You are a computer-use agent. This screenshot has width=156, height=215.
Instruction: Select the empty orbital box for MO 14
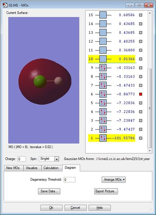[x=103, y=24]
